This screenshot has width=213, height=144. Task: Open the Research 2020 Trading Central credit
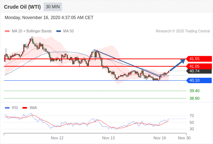pyautogui.click(x=183, y=31)
